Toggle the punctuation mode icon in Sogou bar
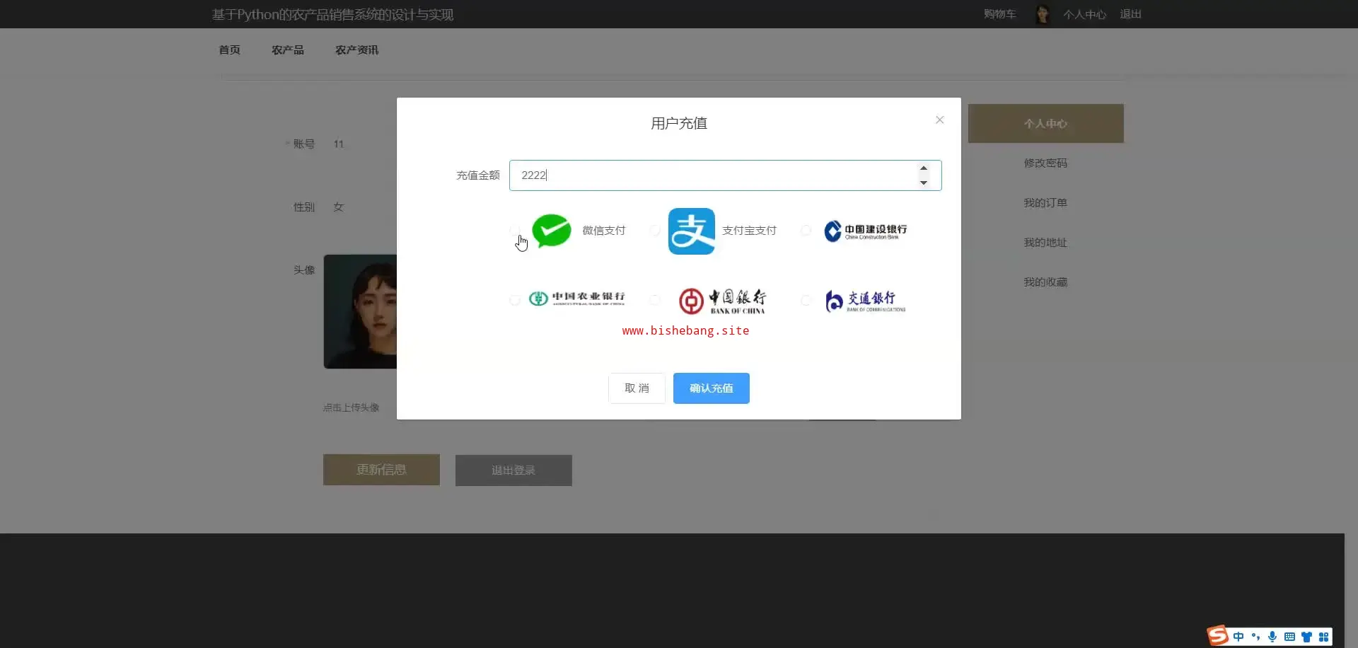The width and height of the screenshot is (1358, 648). tap(1255, 637)
